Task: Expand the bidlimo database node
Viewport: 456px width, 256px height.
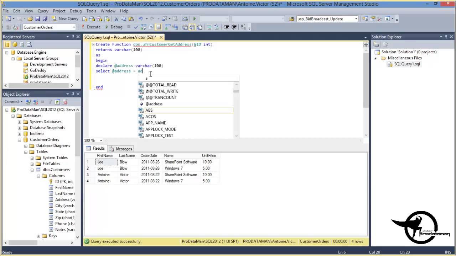Action: [x=20, y=134]
